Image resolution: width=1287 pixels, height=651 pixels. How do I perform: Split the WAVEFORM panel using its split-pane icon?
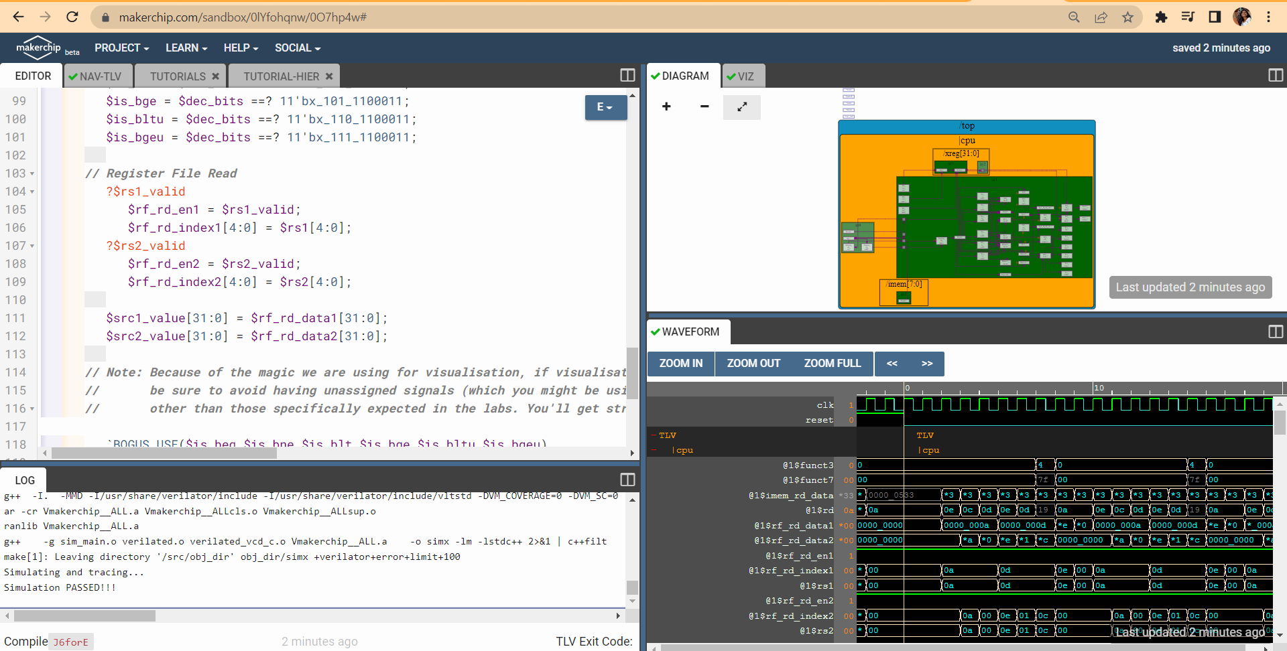1275,332
